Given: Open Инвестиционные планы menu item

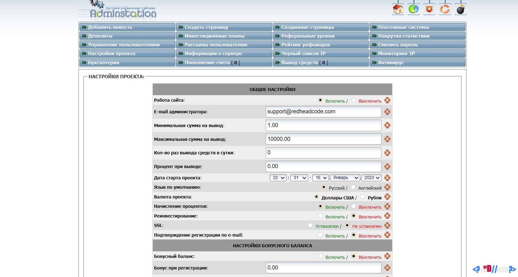Looking at the screenshot, I should point(224,36).
